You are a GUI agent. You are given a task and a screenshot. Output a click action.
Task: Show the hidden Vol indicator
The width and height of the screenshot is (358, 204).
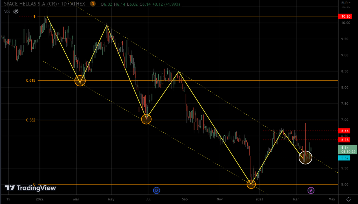16,11
